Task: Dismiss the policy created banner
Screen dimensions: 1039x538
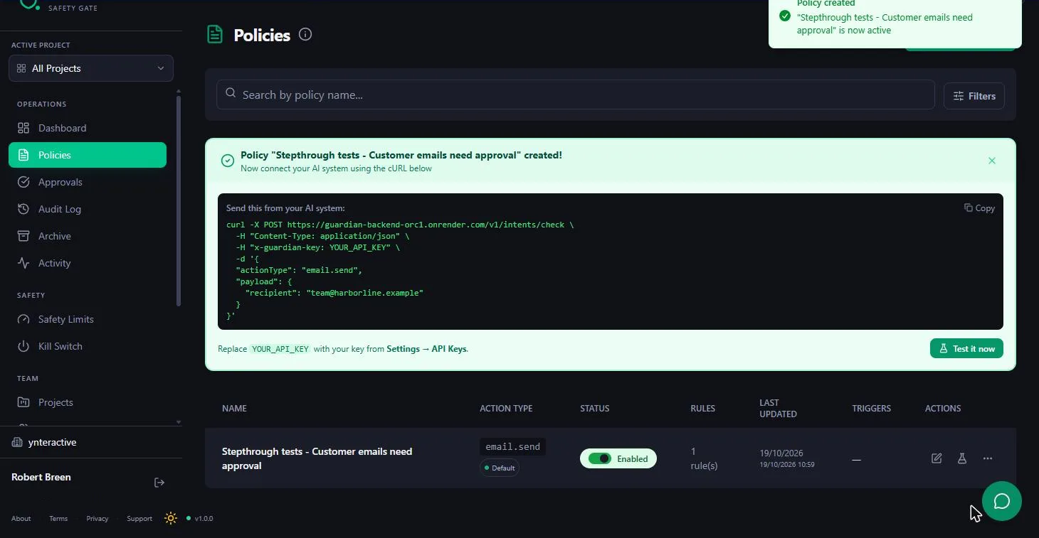Action: click(992, 161)
